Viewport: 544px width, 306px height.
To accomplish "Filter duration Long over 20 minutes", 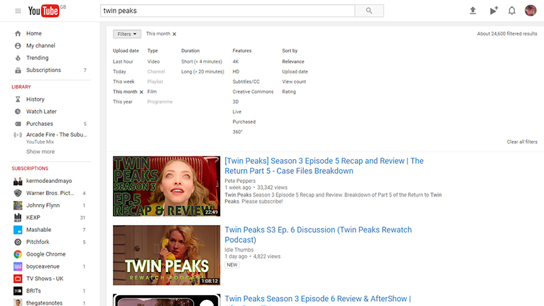I will coord(203,71).
